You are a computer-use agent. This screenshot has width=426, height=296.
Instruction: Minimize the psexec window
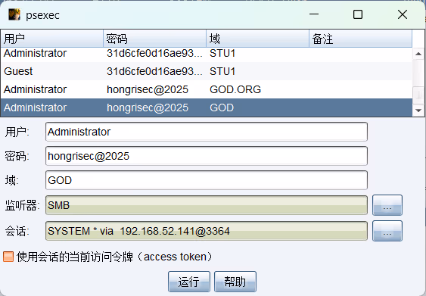pyautogui.click(x=314, y=14)
